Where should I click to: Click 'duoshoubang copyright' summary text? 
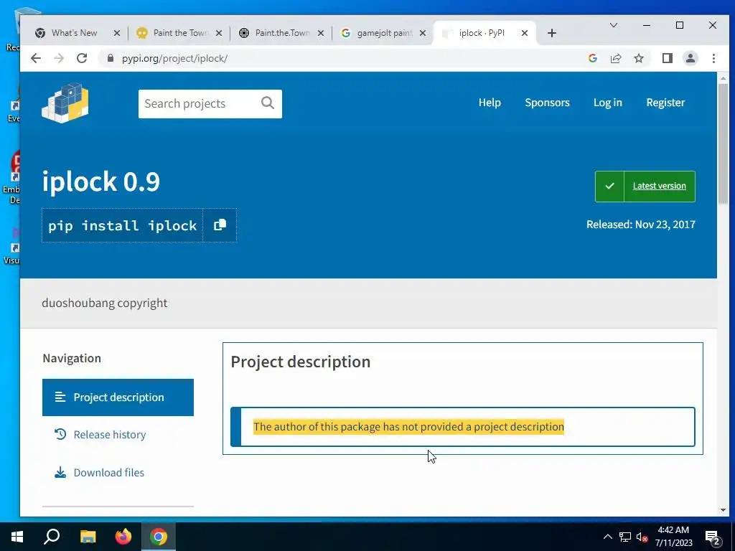point(105,303)
